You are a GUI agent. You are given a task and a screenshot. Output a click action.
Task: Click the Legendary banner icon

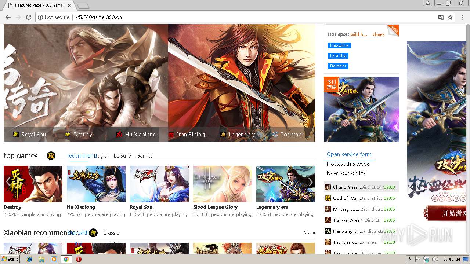coord(223,135)
